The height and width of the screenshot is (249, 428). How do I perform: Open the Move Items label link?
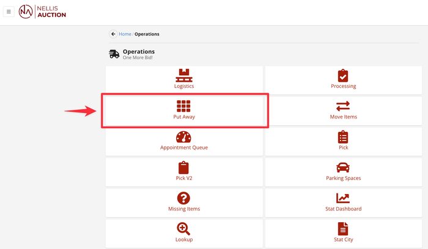pyautogui.click(x=344, y=117)
